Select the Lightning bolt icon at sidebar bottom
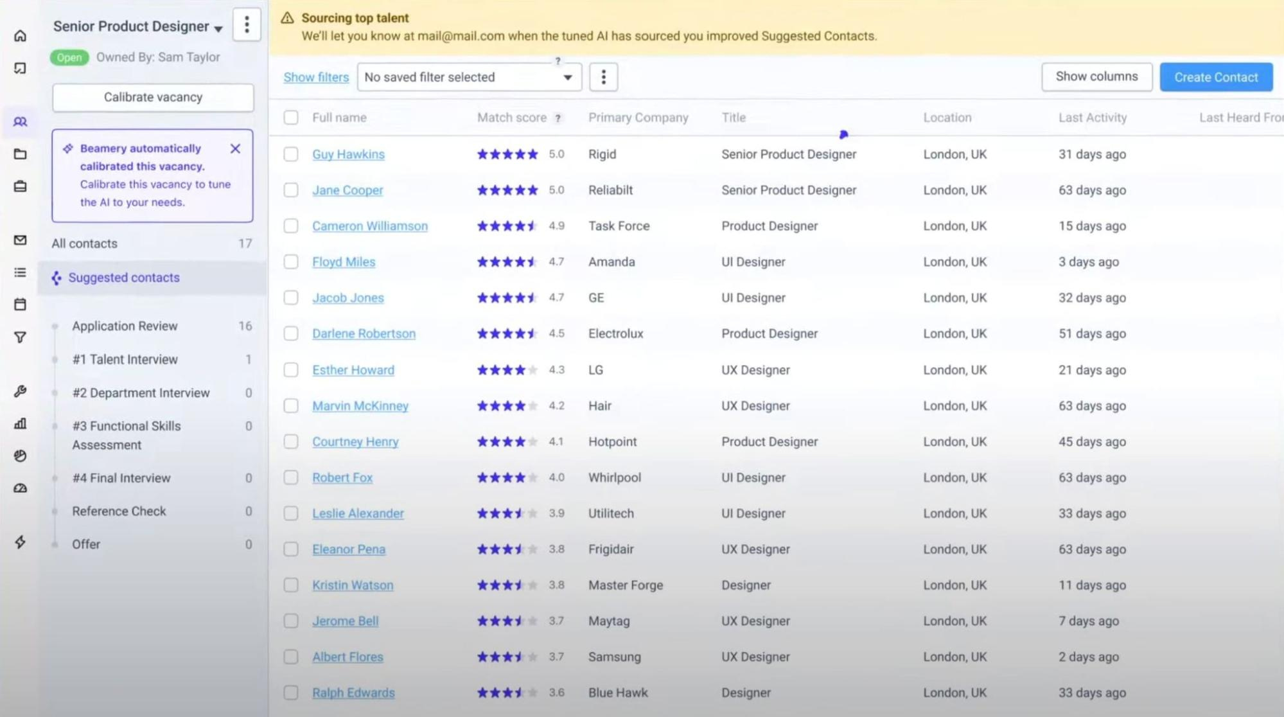The width and height of the screenshot is (1284, 717). click(x=20, y=542)
